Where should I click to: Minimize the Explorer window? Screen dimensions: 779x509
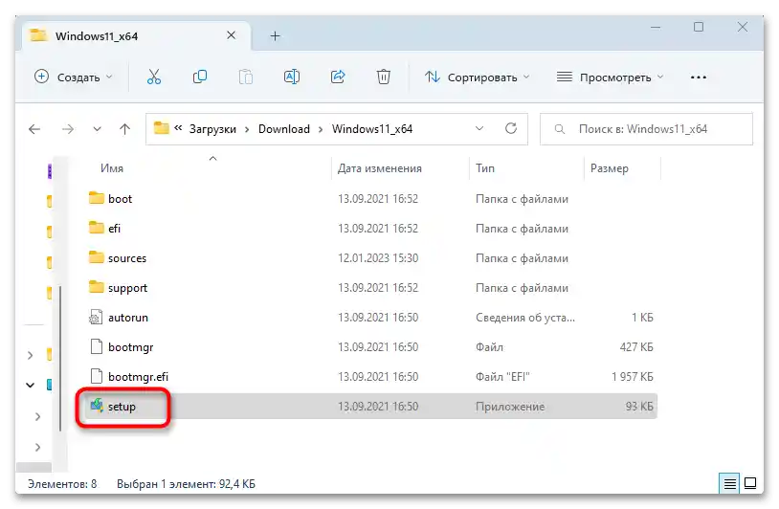tap(656, 28)
